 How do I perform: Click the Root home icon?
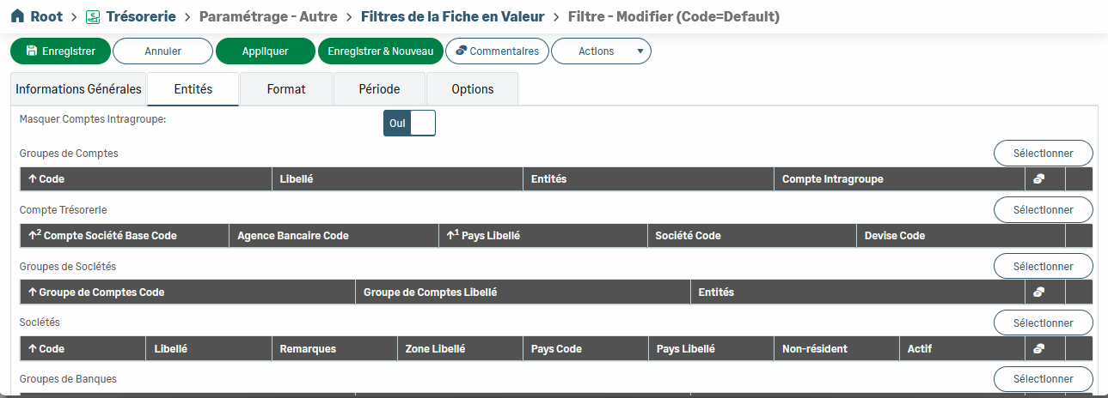(16, 16)
